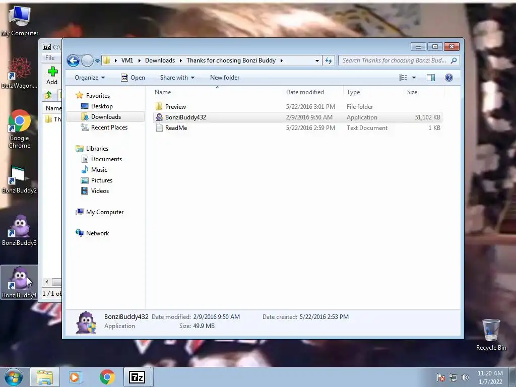
Task: Click Downloads in the address breadcrumb
Action: pyautogui.click(x=160, y=60)
